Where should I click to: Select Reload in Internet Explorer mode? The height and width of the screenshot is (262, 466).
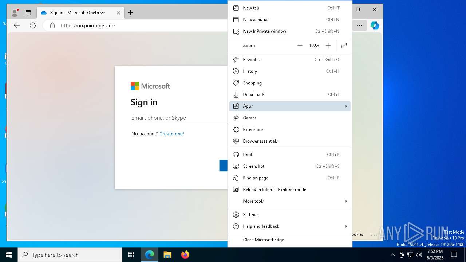point(290,190)
